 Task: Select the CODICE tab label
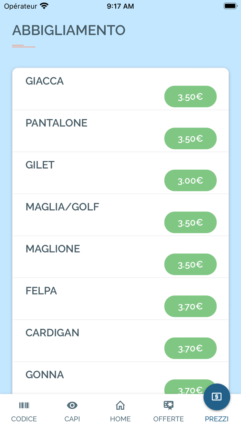(x=24, y=419)
